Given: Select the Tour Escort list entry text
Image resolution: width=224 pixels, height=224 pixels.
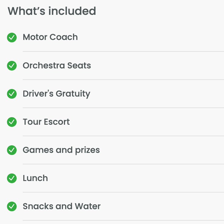Looking at the screenshot, I should [x=46, y=122].
